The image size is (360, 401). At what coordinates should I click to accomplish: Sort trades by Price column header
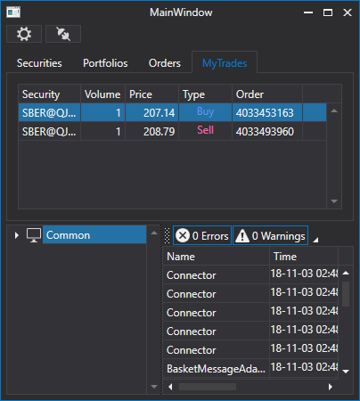[x=151, y=94]
